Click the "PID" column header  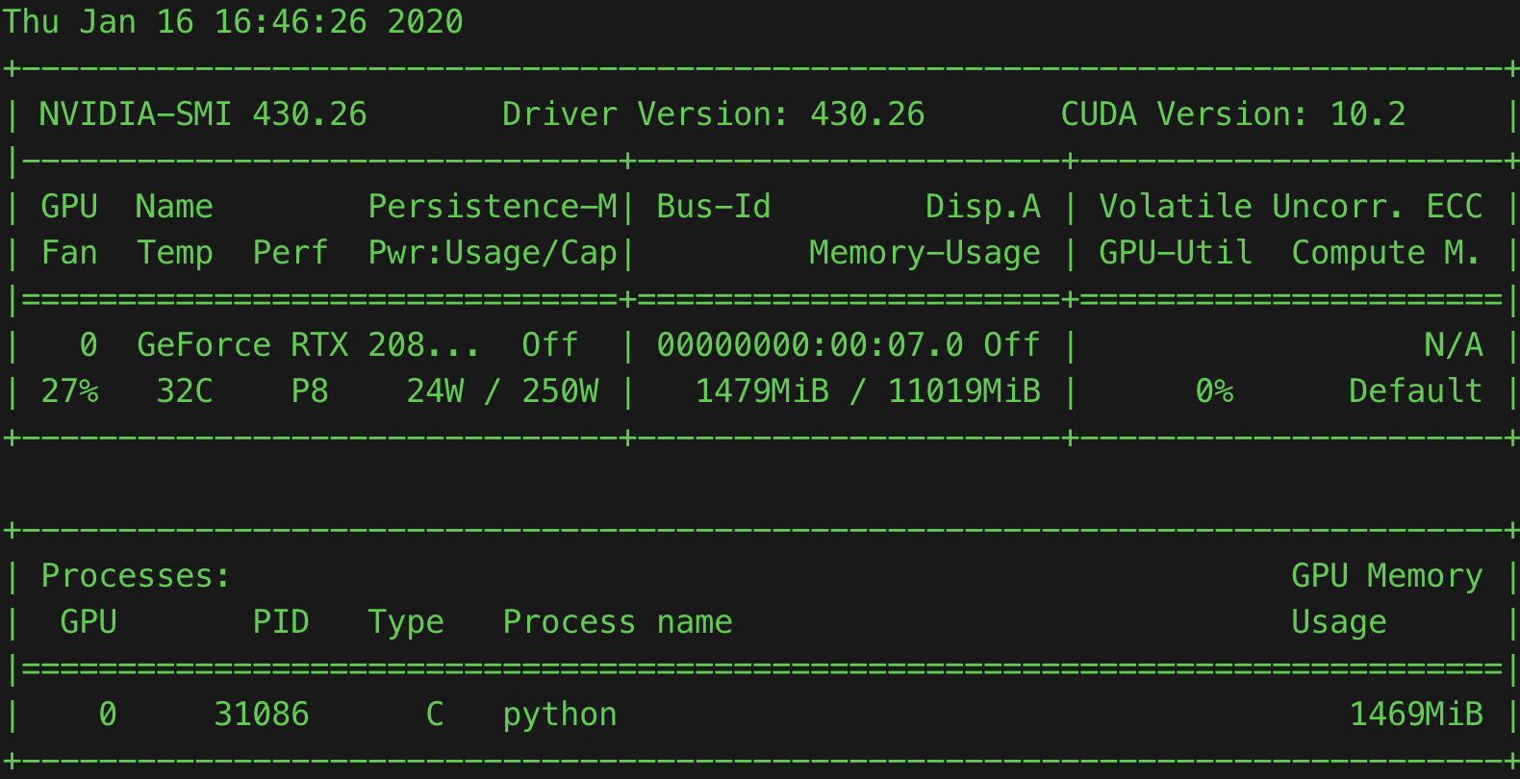[281, 621]
